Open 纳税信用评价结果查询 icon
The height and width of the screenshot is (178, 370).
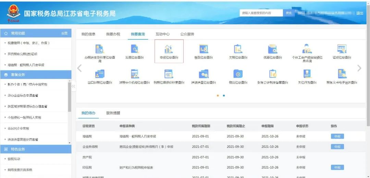point(169,74)
